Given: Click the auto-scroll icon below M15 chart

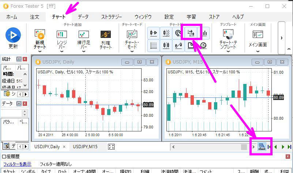Looking at the screenshot, I should (261, 146).
